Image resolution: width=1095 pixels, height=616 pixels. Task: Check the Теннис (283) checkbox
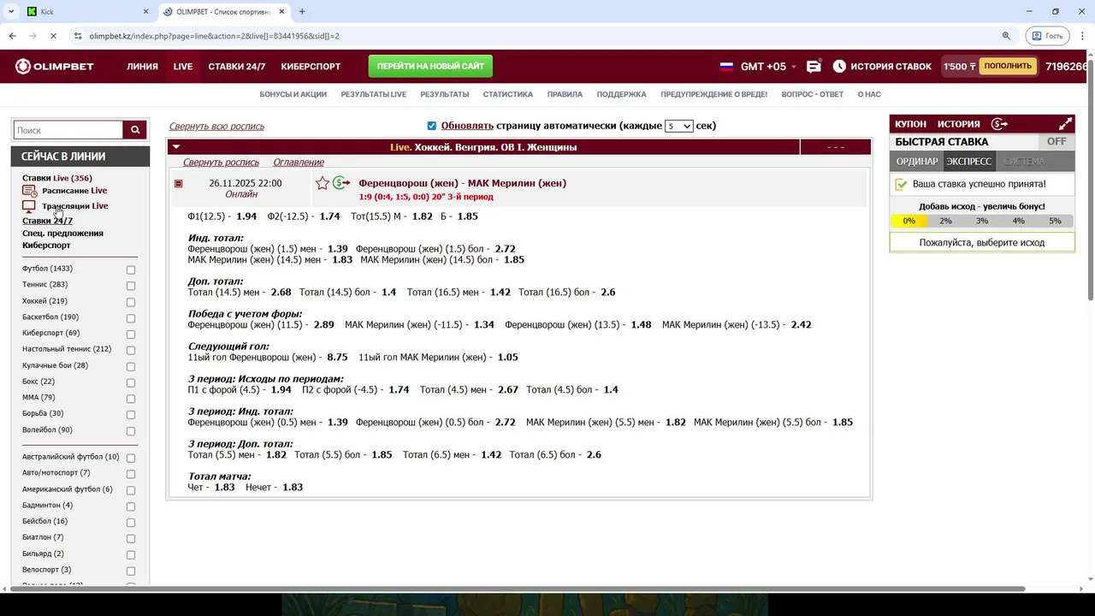coord(131,286)
